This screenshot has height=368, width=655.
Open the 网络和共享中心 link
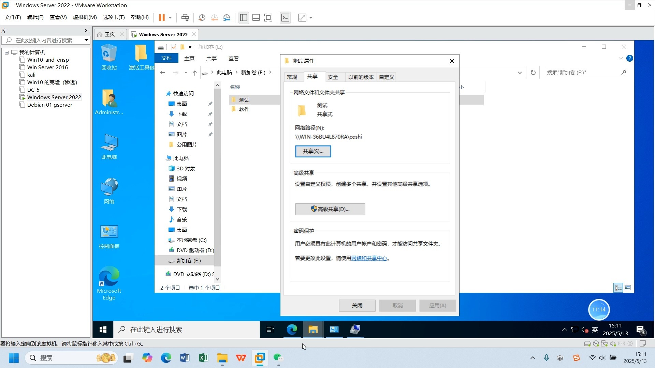[369, 258]
